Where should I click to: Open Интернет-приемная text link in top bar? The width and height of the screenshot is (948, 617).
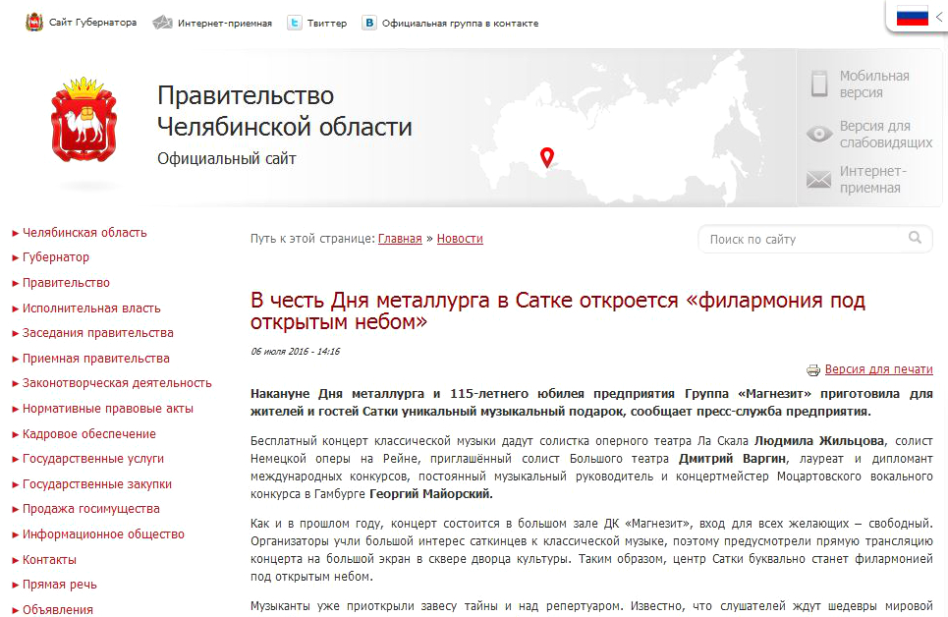(224, 23)
